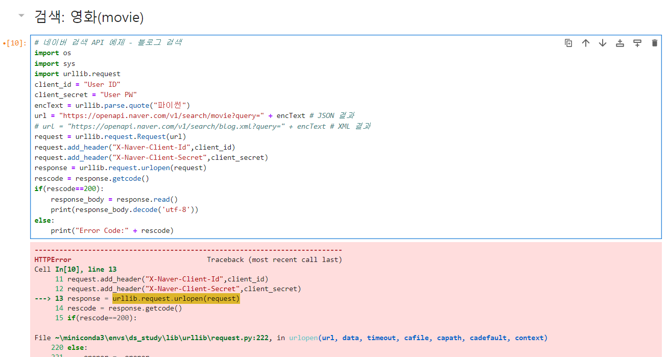Insert a new cell below

[x=637, y=43]
